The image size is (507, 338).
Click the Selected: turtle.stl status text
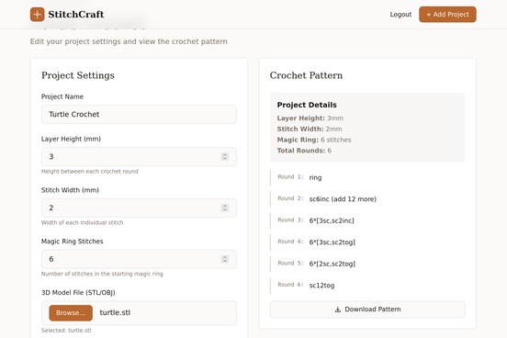pos(66,331)
